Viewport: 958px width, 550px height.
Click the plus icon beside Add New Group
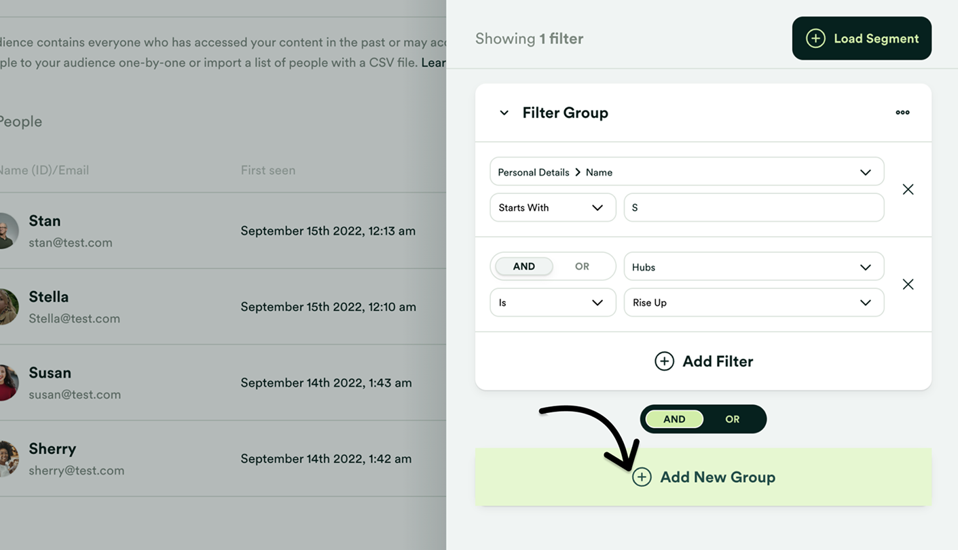click(x=642, y=477)
